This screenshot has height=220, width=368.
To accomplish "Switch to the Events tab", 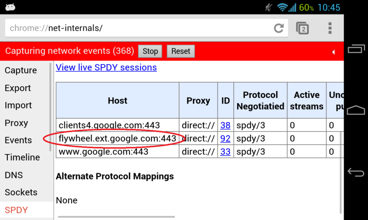I will click(x=18, y=140).
